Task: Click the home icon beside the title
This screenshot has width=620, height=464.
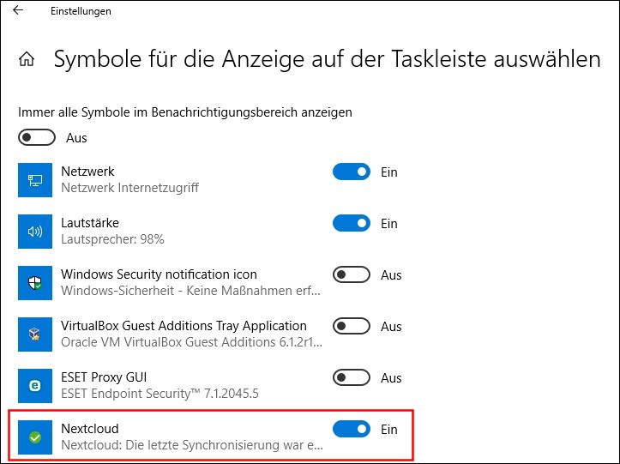Action: [x=27, y=60]
